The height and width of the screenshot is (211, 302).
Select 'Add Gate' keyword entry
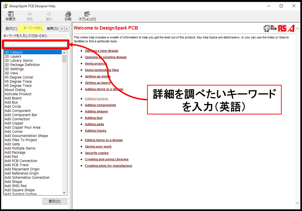pos(12,144)
